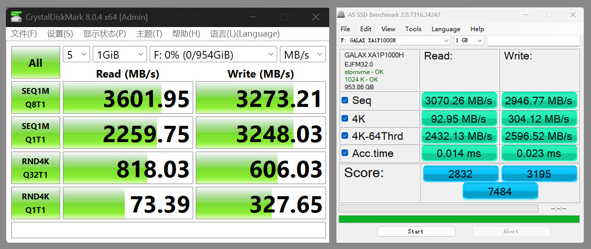This screenshot has height=249, width=591.
Task: Click the stornvme - OK driver status text
Action: click(364, 72)
